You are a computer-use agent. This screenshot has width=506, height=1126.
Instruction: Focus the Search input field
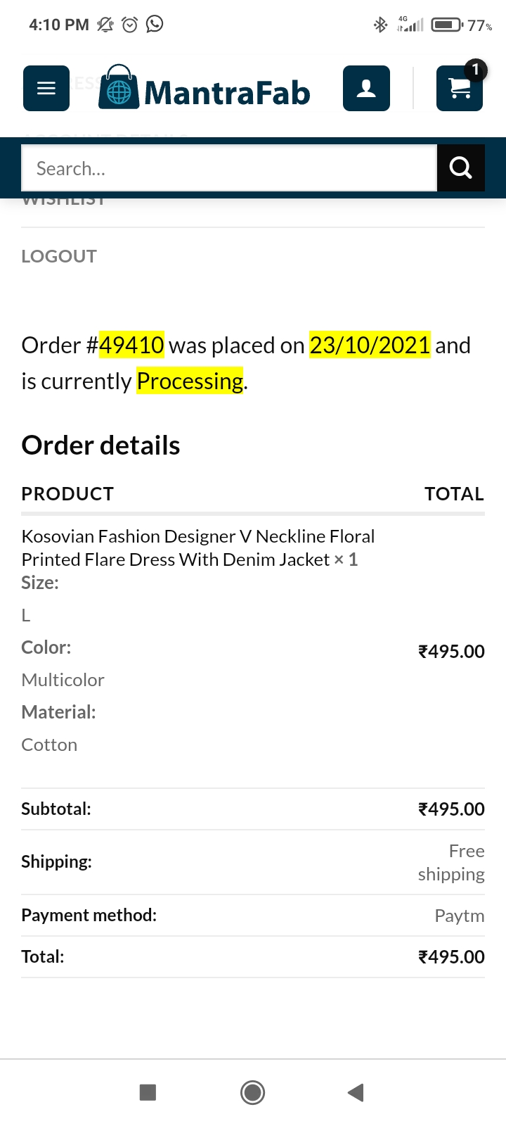tap(229, 168)
